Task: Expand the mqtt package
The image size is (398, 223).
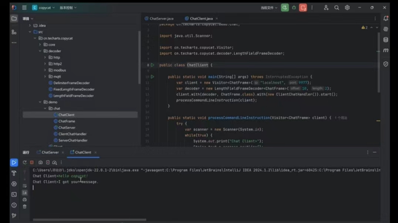Action: (x=45, y=77)
